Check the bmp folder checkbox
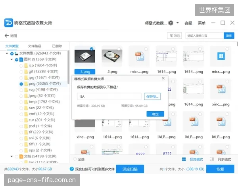238x190 pixels. pyautogui.click(x=21, y=102)
